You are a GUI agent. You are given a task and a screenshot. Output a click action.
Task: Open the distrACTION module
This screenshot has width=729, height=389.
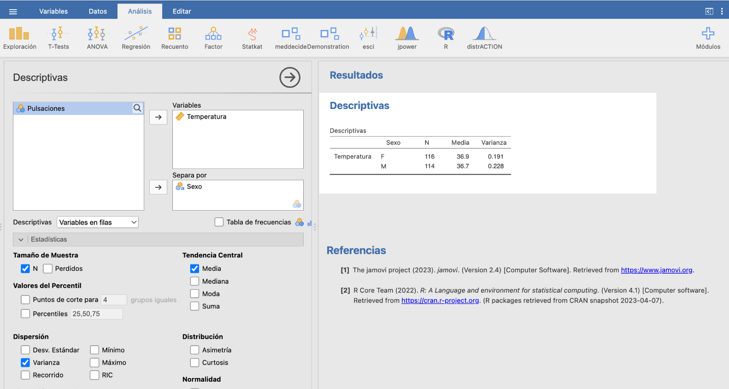[484, 38]
